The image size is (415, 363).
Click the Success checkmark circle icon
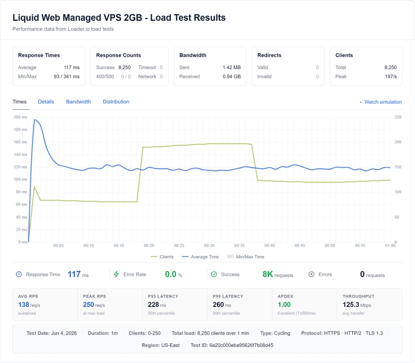pos(214,274)
